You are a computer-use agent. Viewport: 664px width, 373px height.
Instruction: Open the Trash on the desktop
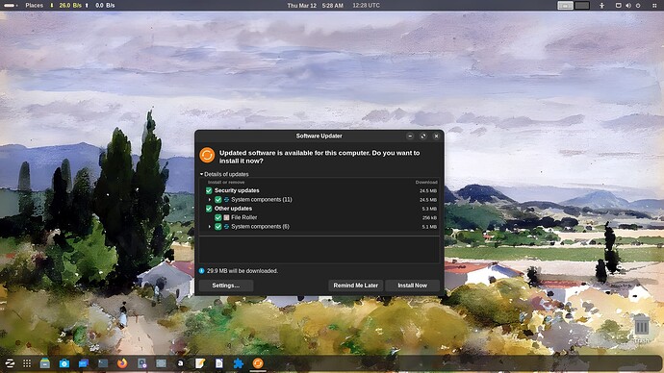coord(642,327)
